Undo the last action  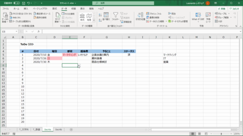pos(28,3)
